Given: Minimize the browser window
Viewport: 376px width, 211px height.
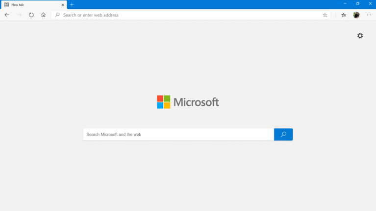Looking at the screenshot, I should coord(345,4).
